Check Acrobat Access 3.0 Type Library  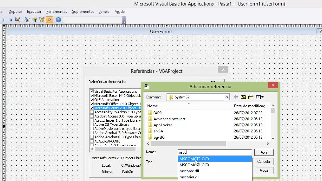click(x=92, y=116)
